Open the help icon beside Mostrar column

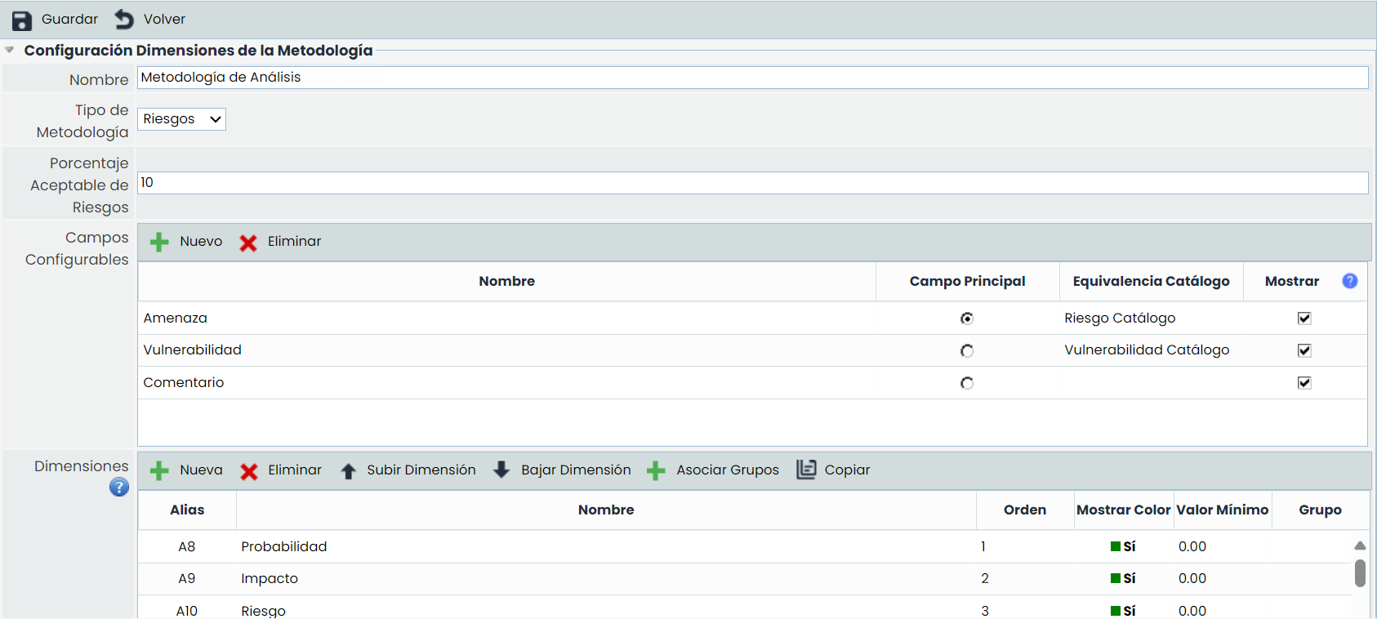coord(1349,281)
